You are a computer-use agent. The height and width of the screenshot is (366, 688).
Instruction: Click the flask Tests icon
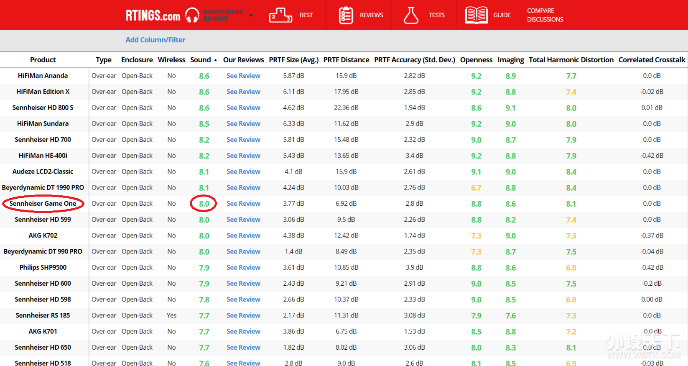(411, 15)
